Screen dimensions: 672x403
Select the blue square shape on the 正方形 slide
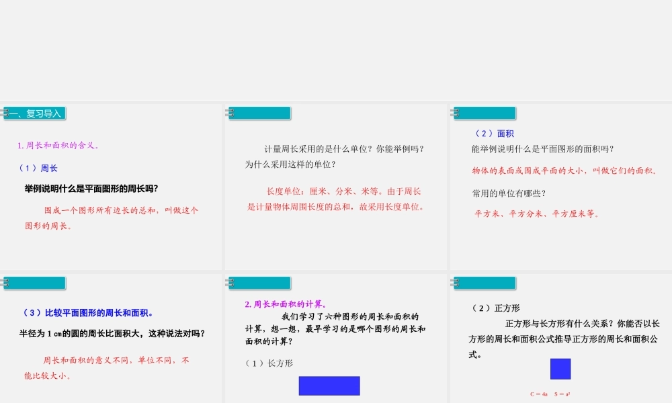click(x=560, y=369)
